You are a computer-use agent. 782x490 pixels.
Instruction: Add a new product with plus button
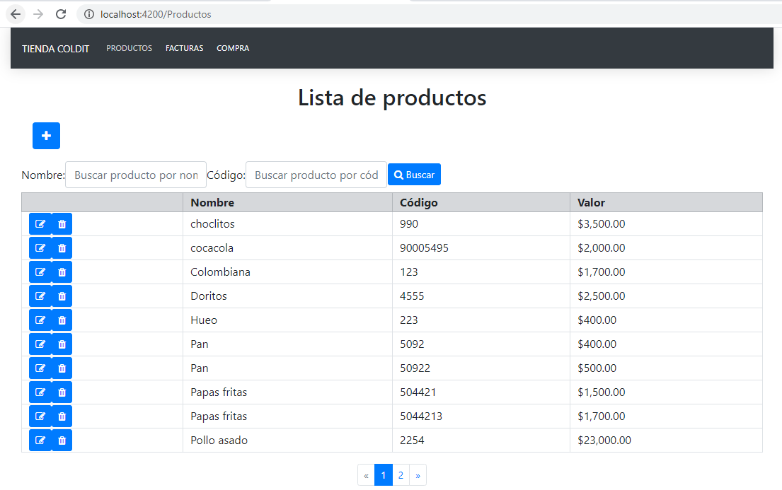(x=47, y=136)
